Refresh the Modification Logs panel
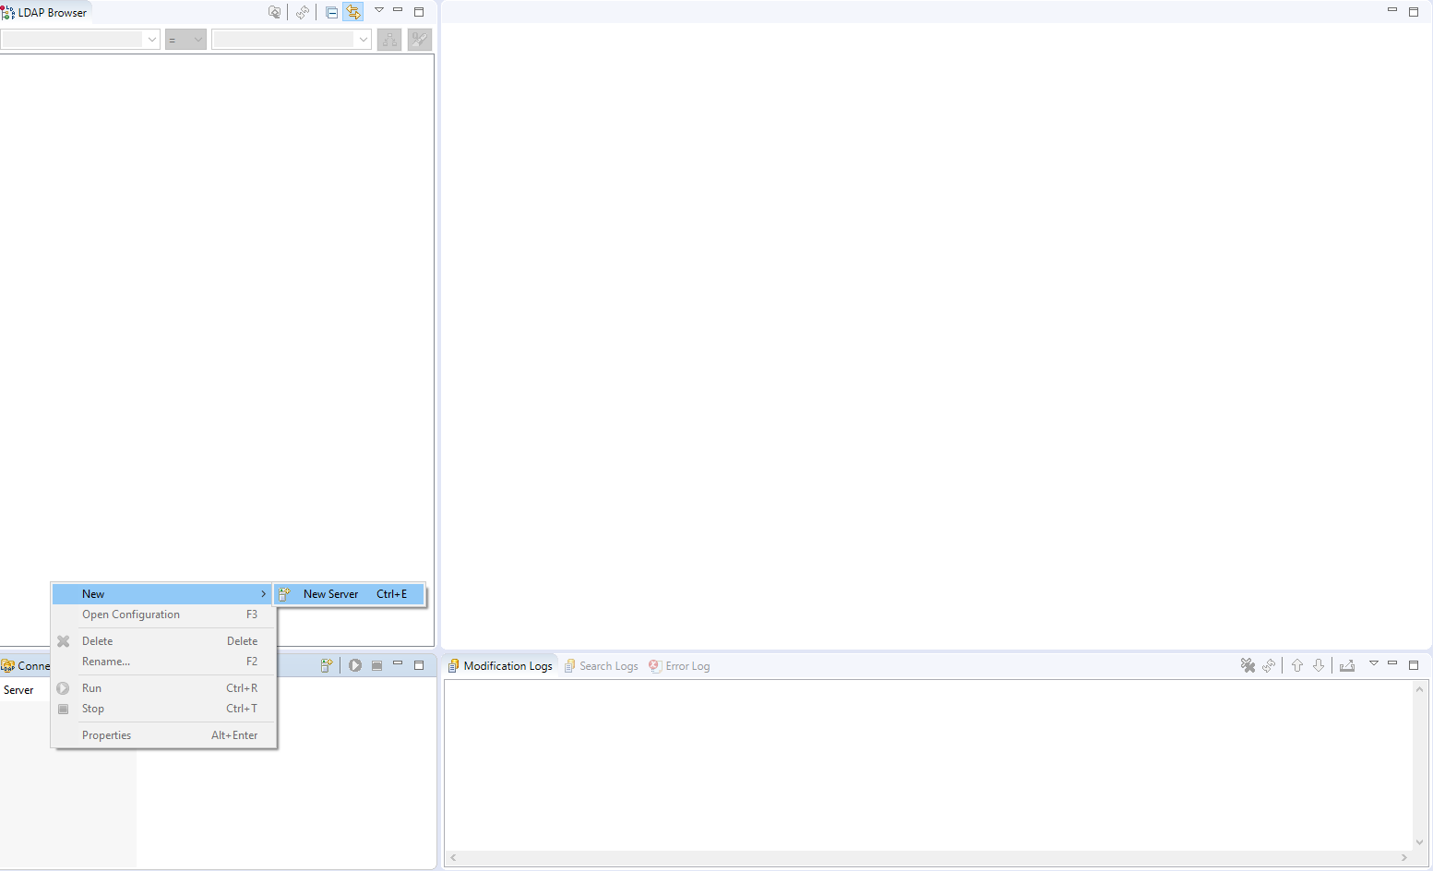This screenshot has width=1433, height=871. coord(1269,664)
